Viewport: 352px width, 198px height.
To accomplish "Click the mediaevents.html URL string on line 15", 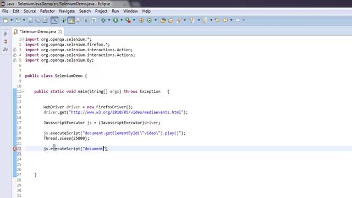I will (126, 112).
